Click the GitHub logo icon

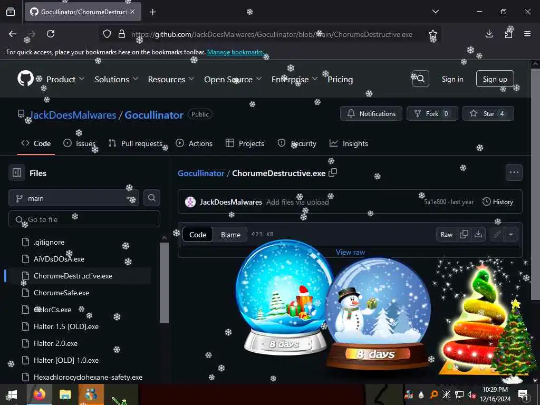tap(25, 79)
